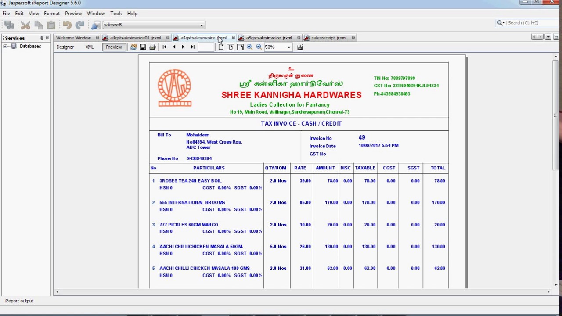This screenshot has height=316, width=562.
Task: Open the salesws5 datasource dropdown
Action: 202,25
